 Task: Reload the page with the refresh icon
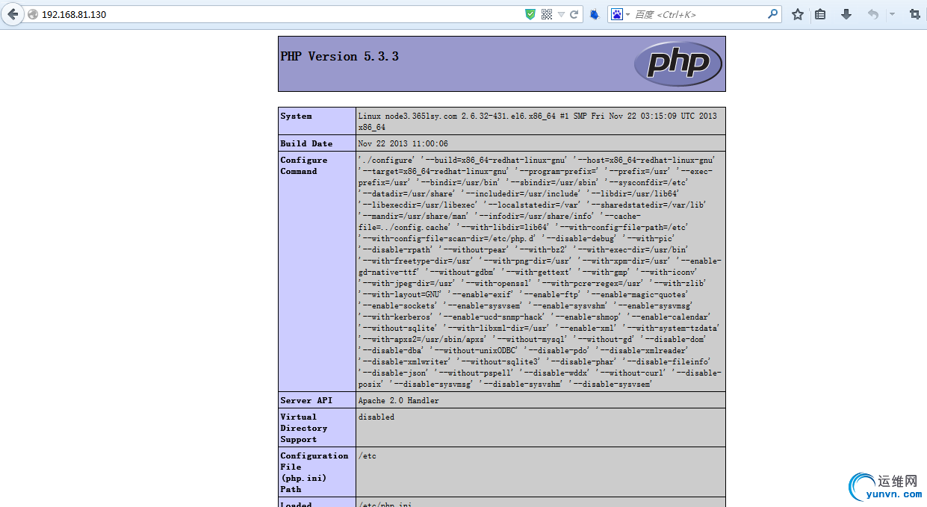(574, 14)
